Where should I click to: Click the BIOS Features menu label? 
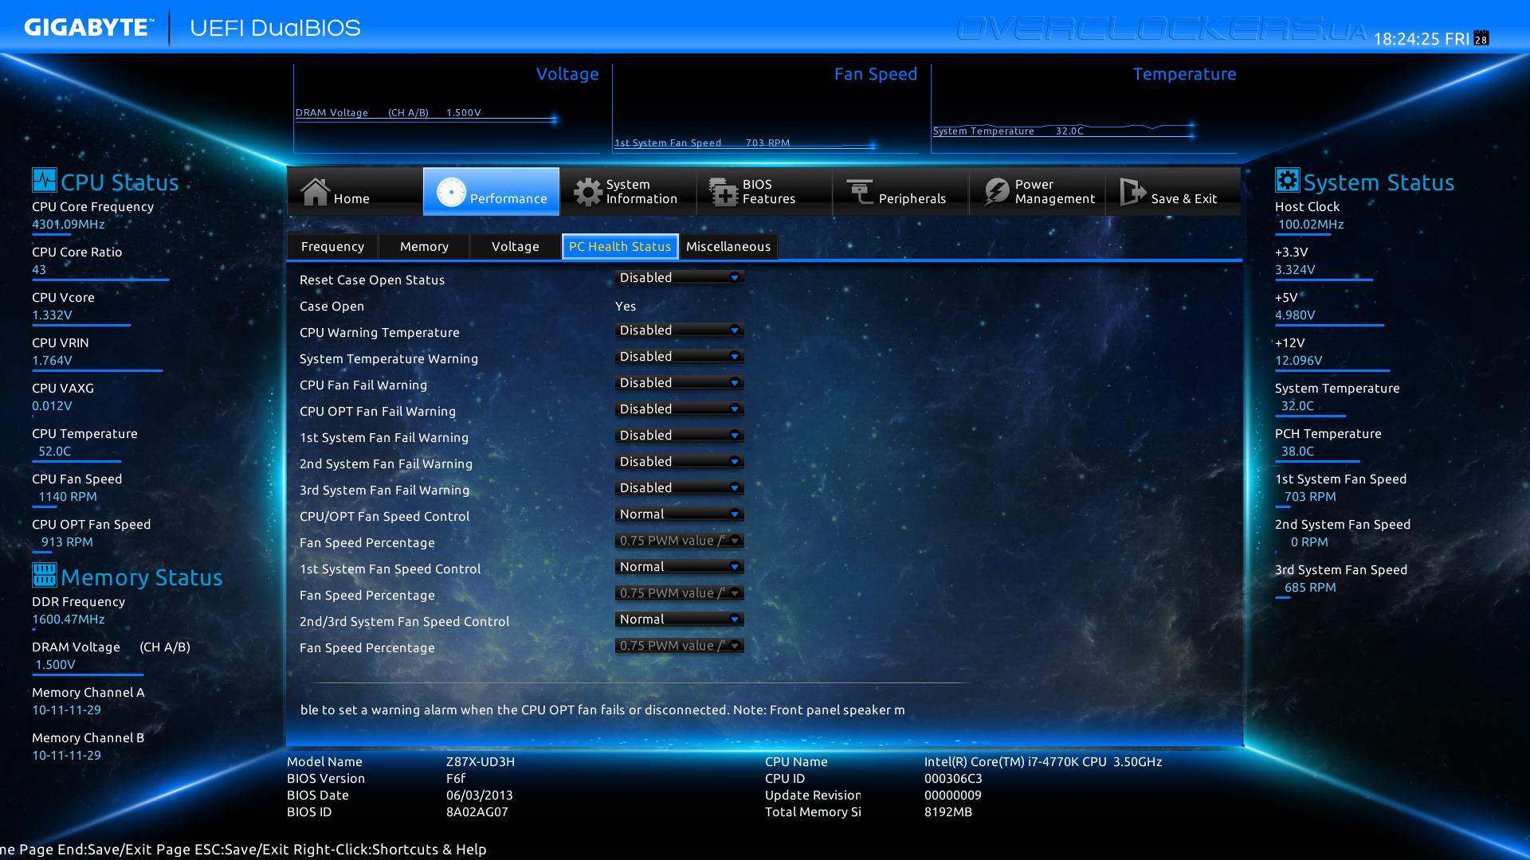tap(768, 192)
